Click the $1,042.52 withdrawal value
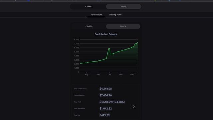 point(106,109)
